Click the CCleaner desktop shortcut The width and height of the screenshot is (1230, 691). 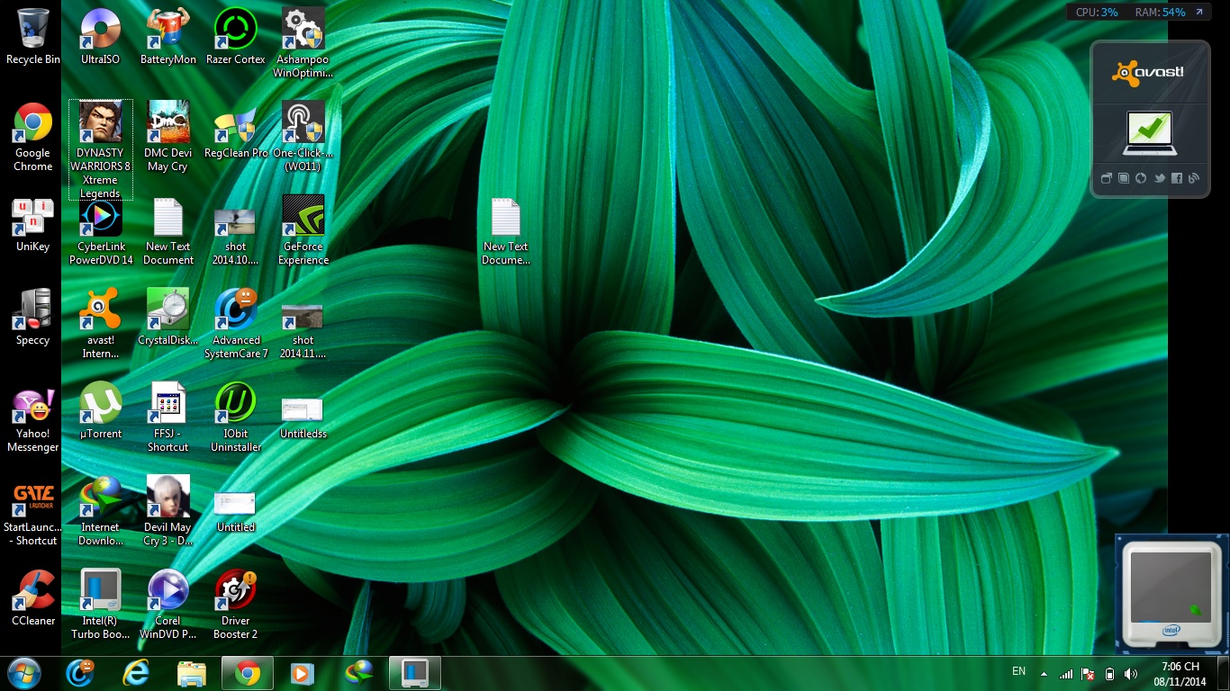click(33, 591)
